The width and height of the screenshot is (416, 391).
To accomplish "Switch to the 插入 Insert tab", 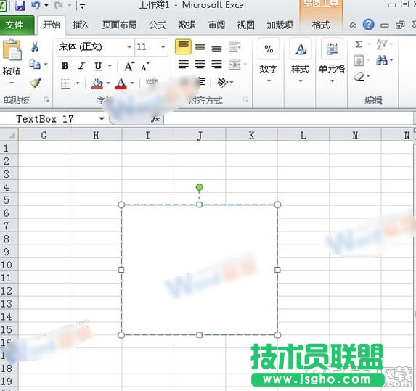I will (x=81, y=25).
